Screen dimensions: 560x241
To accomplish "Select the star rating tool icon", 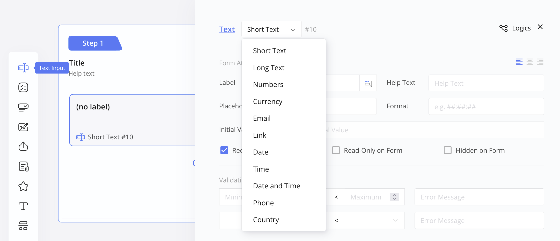I will click(23, 186).
